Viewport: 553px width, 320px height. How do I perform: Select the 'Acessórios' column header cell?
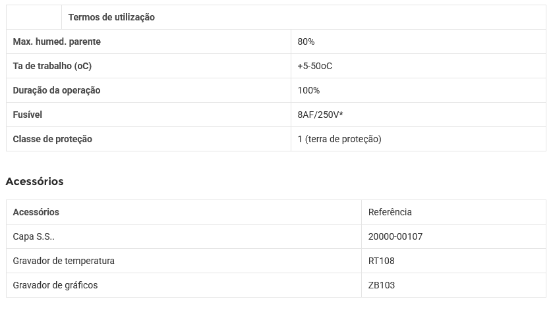pos(36,212)
